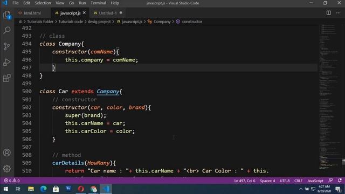Click 'Tuturials code' breadcrumb
This screenshot has height=194, width=345.
click(71, 22)
